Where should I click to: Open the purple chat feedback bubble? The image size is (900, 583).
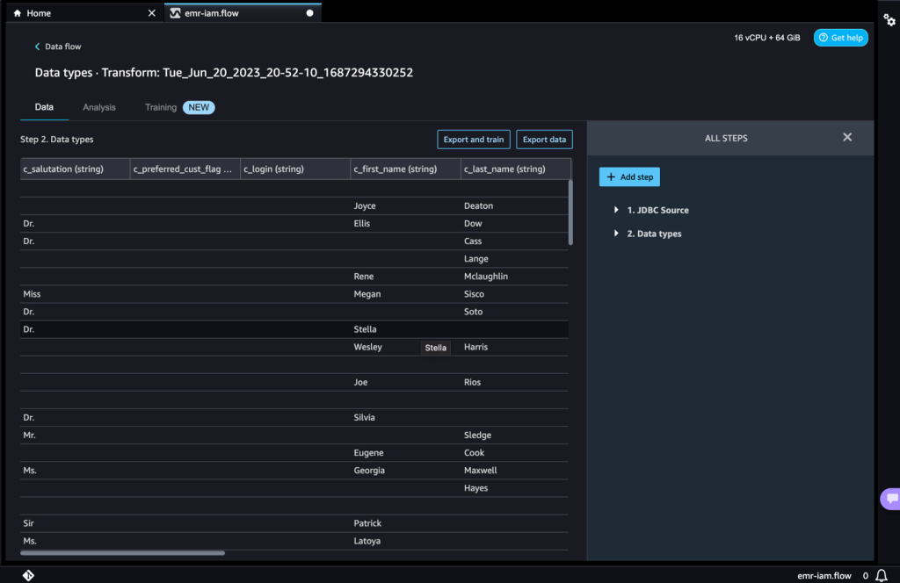pos(891,498)
